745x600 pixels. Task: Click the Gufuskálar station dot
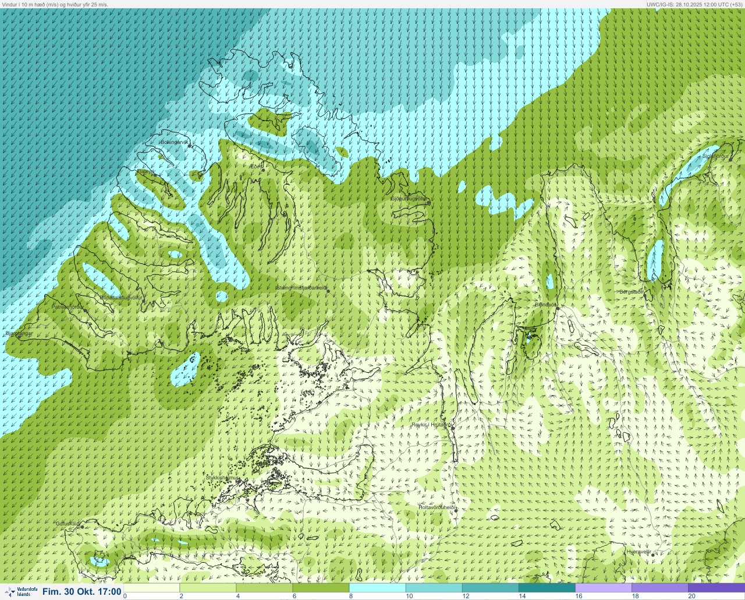82,527
